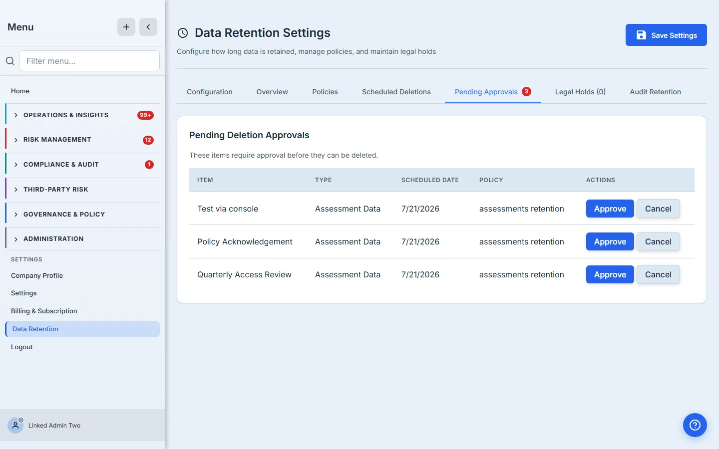Expand the Risk Management chevron
Viewport: 719px width, 449px height.
pyautogui.click(x=16, y=140)
